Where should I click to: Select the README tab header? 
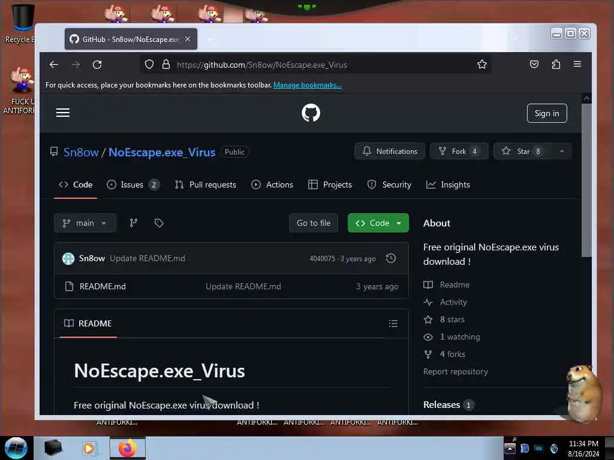click(x=88, y=323)
